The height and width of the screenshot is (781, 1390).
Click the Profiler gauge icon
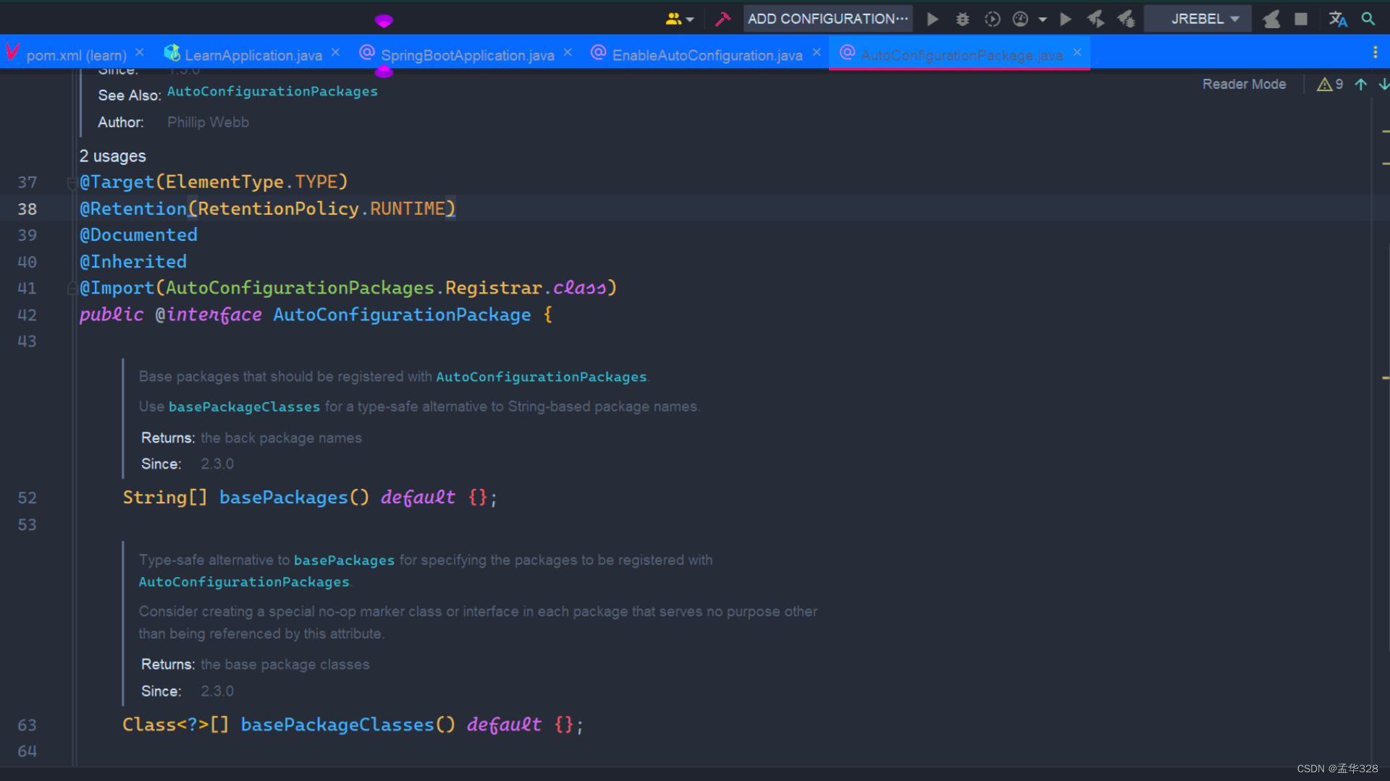tap(1020, 19)
